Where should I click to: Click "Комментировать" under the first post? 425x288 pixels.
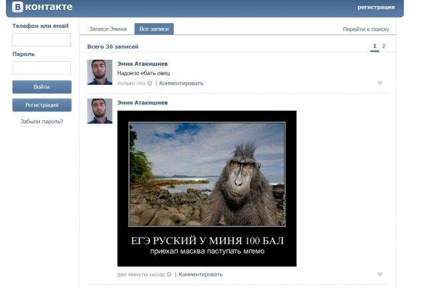pyautogui.click(x=181, y=83)
